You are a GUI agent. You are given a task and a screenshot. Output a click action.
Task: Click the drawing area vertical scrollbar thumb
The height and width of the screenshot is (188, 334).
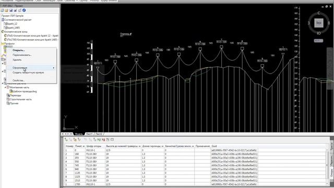coord(329,68)
